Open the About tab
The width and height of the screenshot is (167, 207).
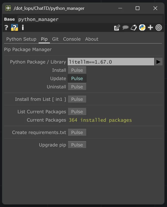pos(92,39)
